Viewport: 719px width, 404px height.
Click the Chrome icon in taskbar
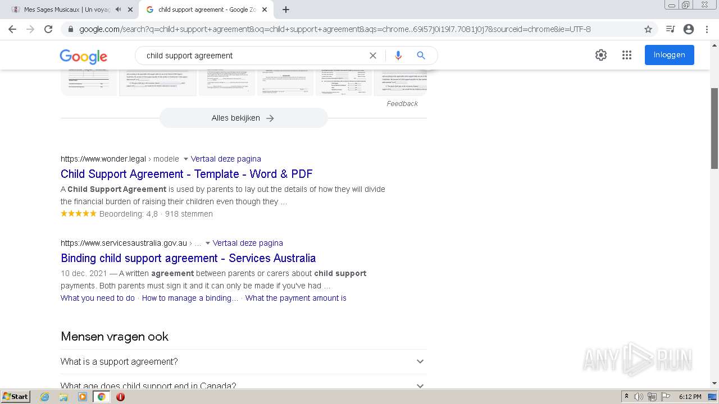[x=101, y=397]
